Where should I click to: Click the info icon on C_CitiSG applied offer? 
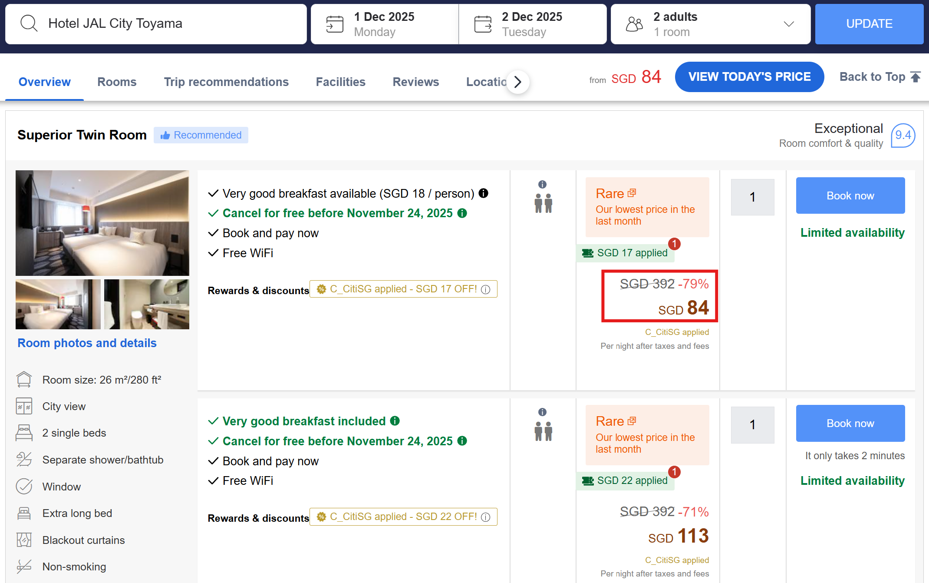tap(486, 289)
